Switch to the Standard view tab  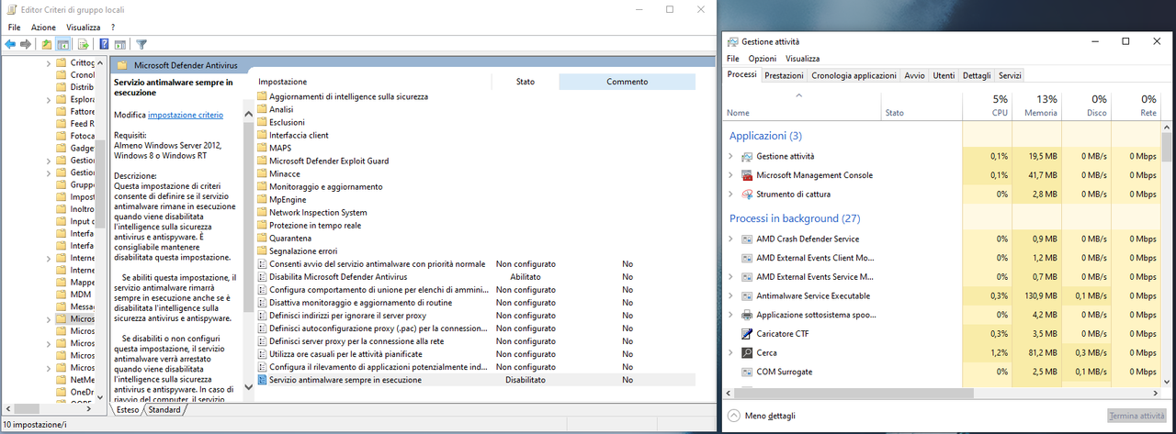point(165,410)
